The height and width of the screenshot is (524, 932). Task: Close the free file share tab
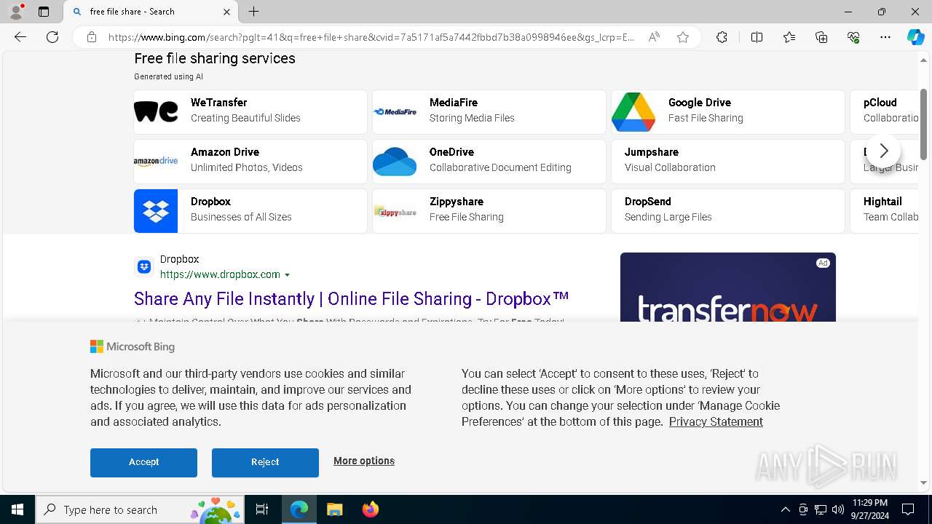pos(226,12)
